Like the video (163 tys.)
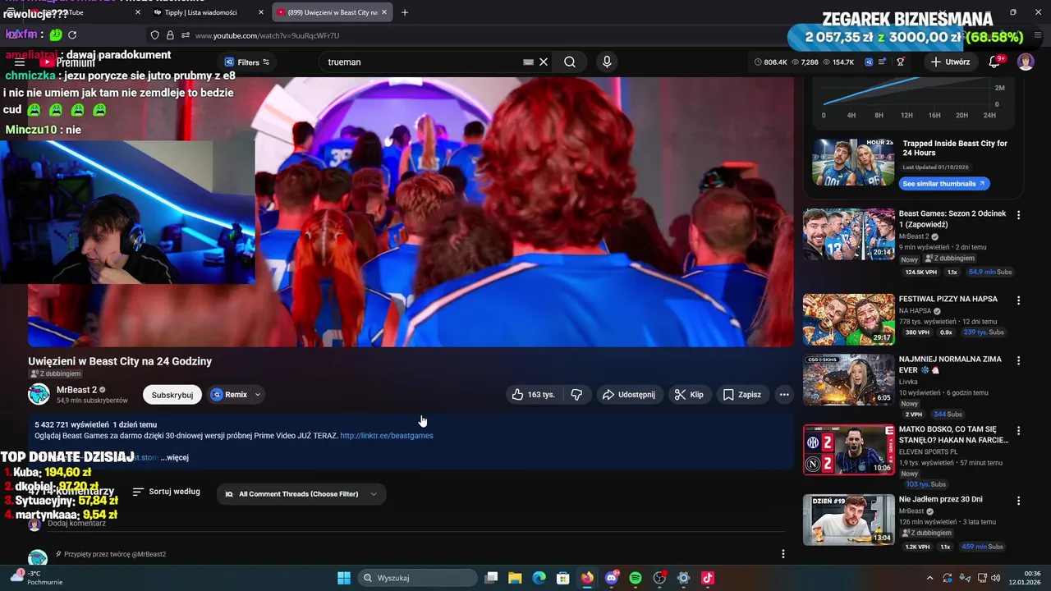Screen dimensions: 1051x591 pos(534,395)
